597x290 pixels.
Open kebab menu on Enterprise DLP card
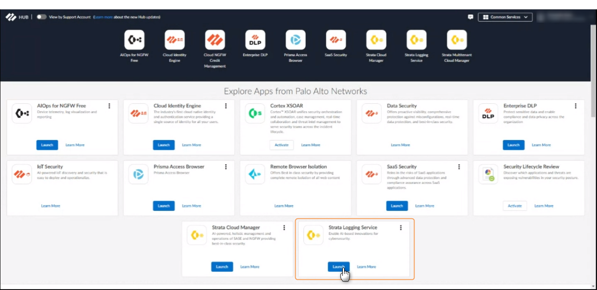tap(576, 106)
